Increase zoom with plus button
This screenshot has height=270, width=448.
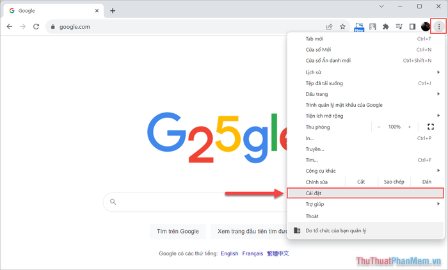410,127
